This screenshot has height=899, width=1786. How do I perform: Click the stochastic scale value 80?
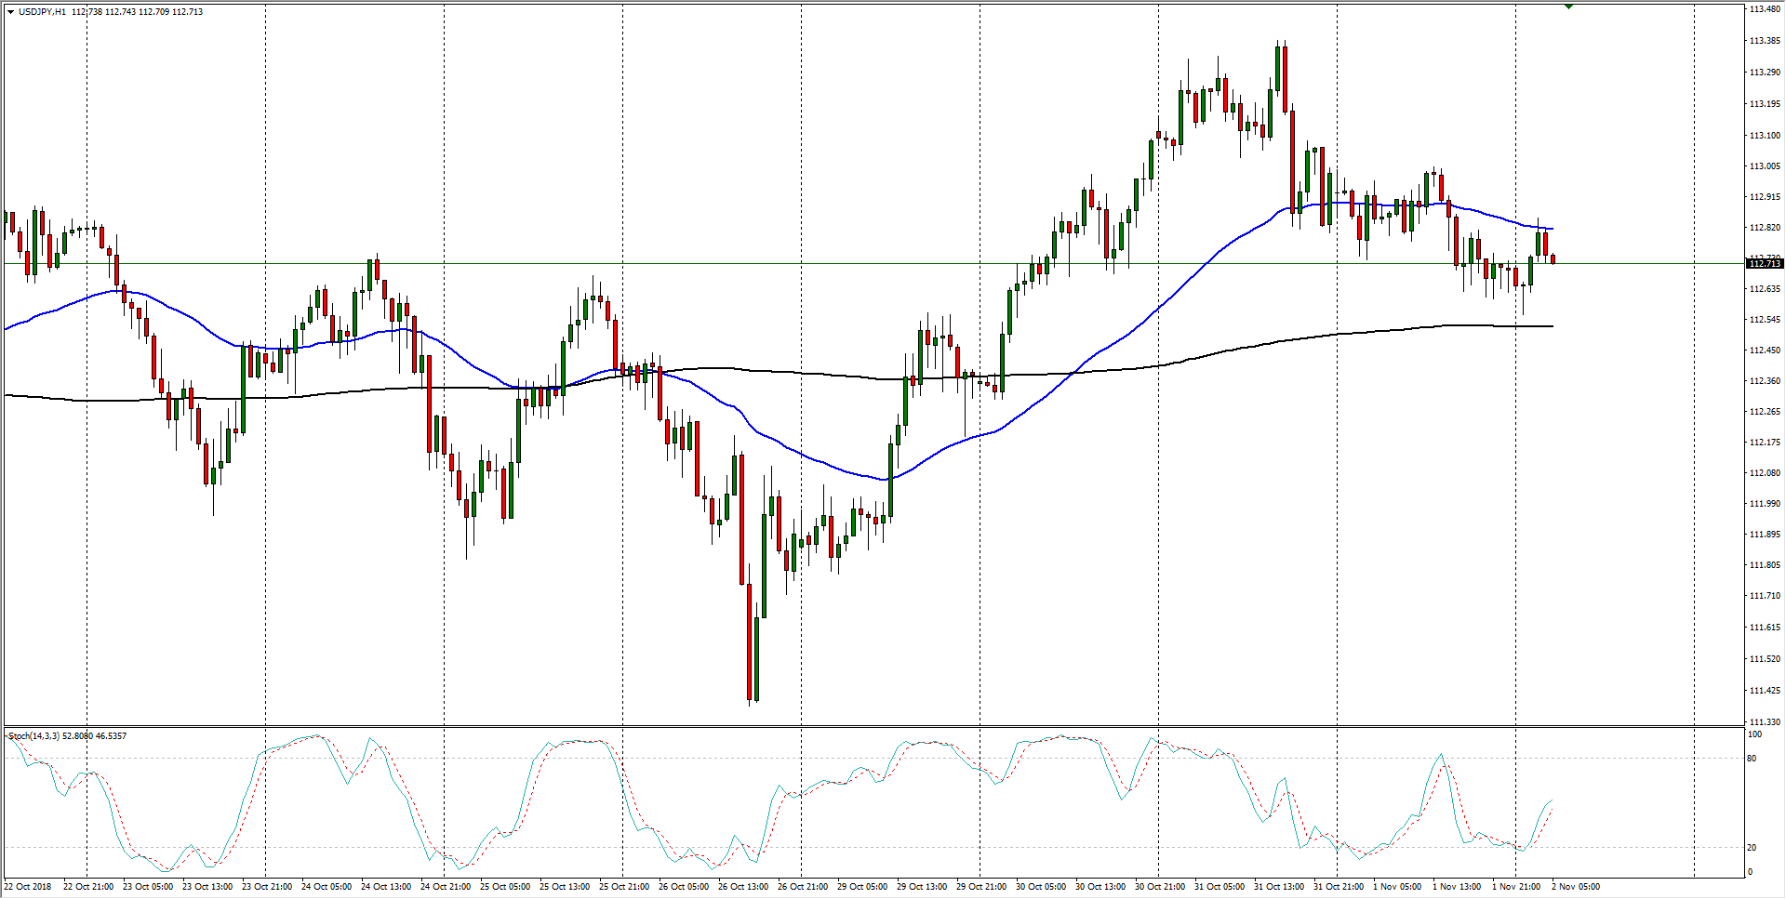click(x=1752, y=759)
